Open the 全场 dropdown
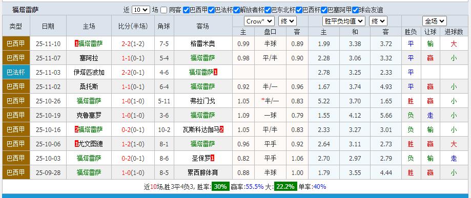Image resolution: width=471 pixels, height=198 pixels. [x=434, y=21]
